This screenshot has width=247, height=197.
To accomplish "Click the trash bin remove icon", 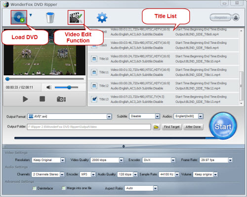I will pos(50,18).
